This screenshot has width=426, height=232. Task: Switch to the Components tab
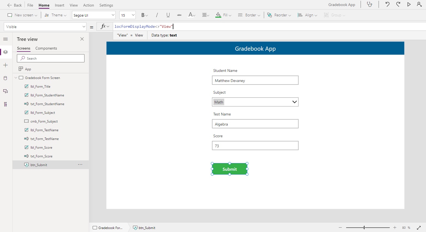click(46, 48)
